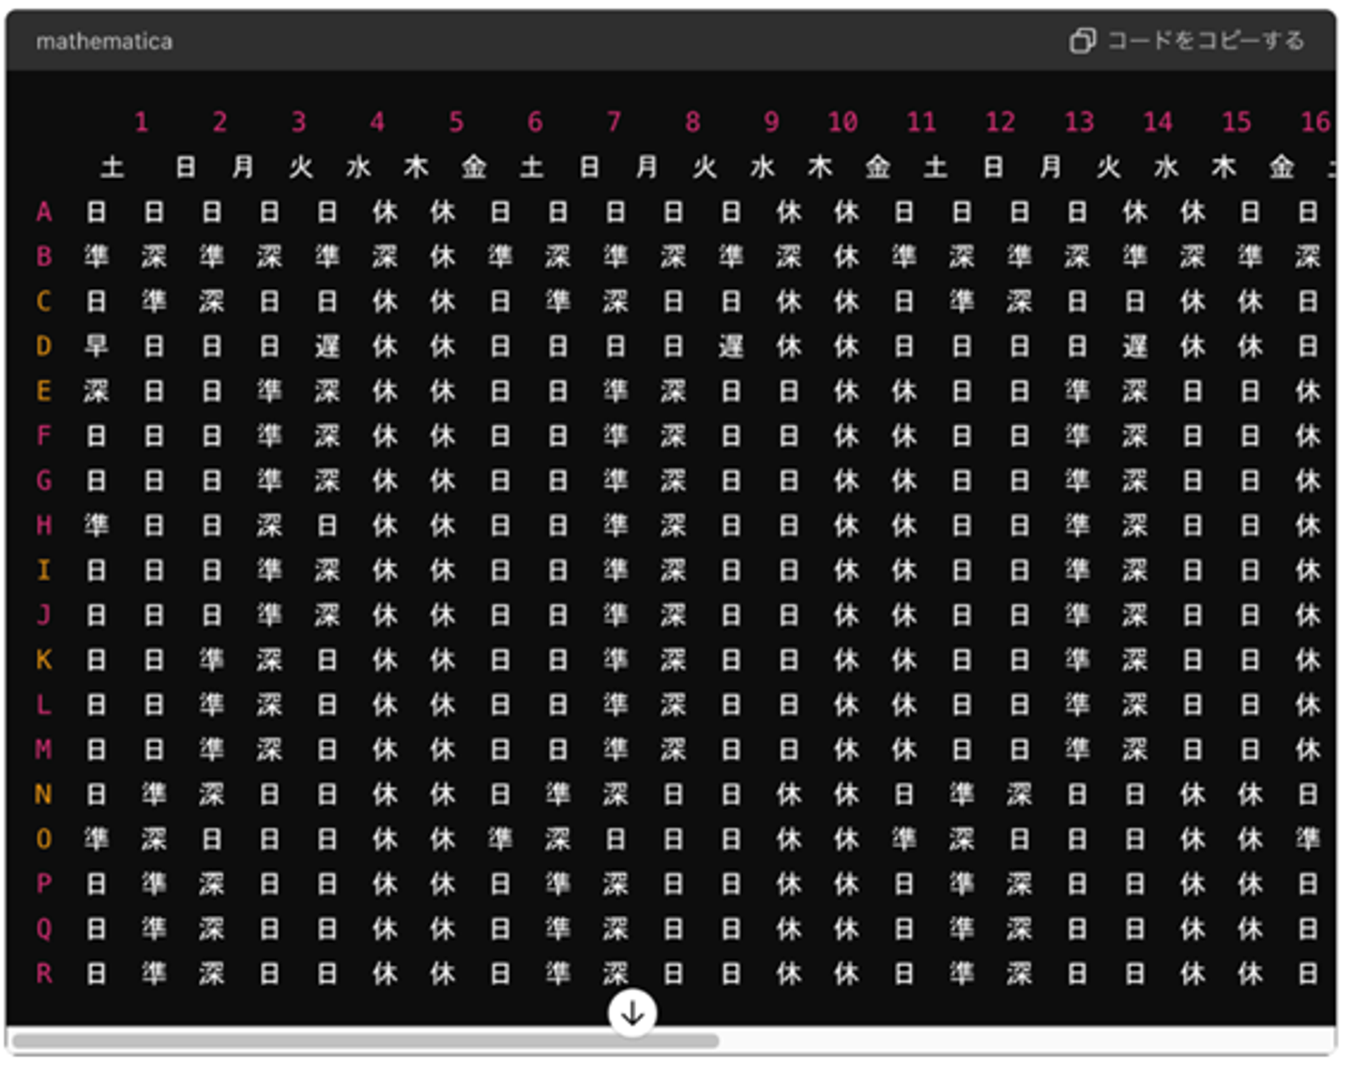Select row label N
Image resolution: width=1351 pixels, height=1074 pixels.
click(x=43, y=794)
